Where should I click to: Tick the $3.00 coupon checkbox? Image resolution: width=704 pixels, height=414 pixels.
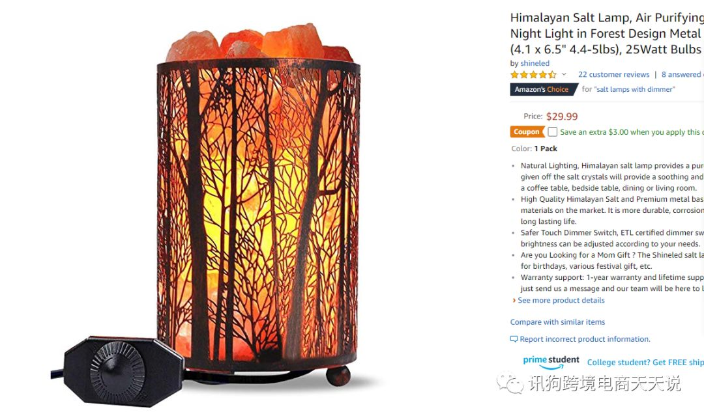tap(553, 132)
